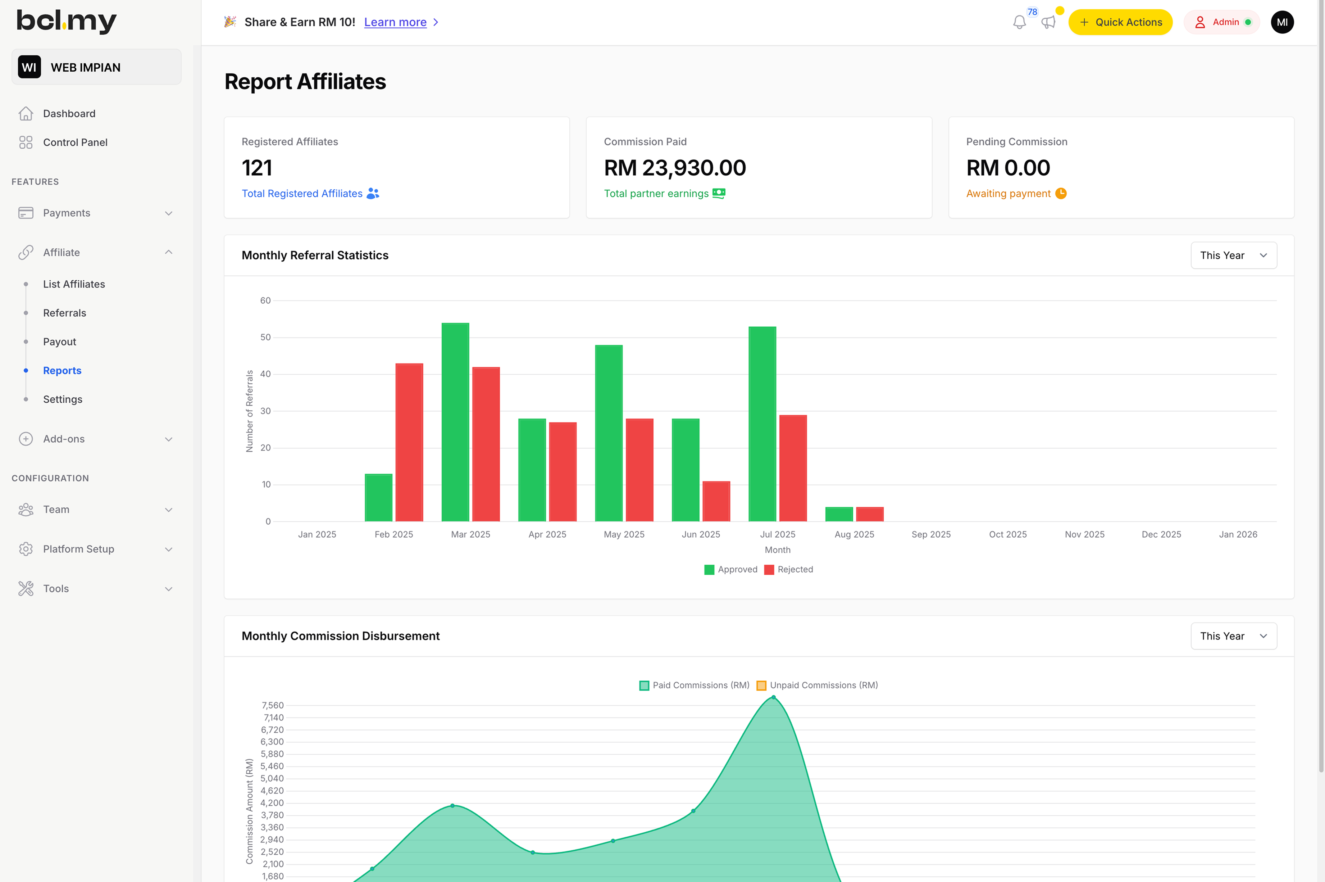
Task: Click the Add-ons plus circle icon
Action: pos(26,439)
